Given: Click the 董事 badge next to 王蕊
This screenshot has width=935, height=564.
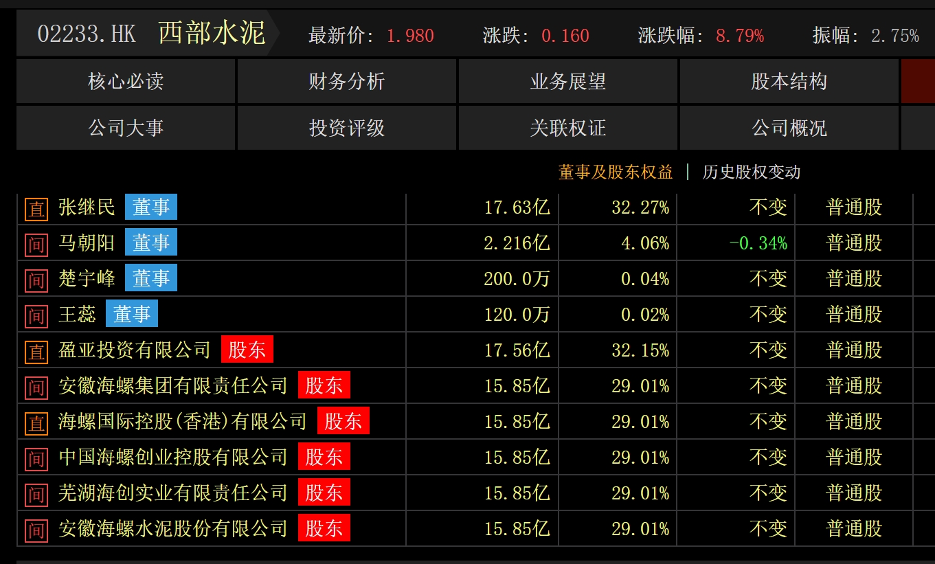Looking at the screenshot, I should click(132, 314).
